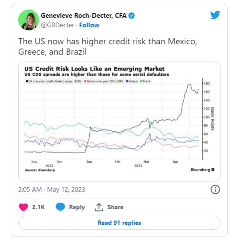Image resolution: width=240 pixels, height=240 pixels.
Task: Open the US Credit Risk chart image
Action: [120, 122]
